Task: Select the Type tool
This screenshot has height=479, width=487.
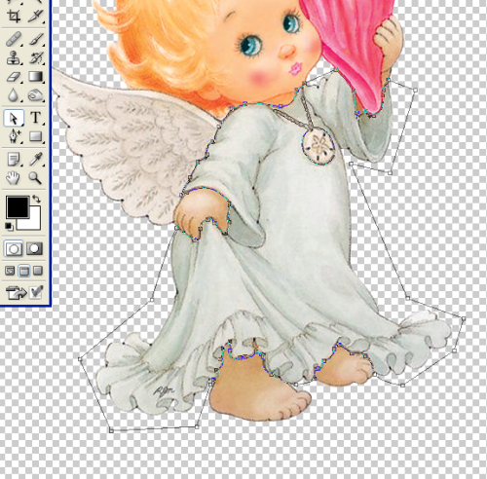Action: (35, 118)
